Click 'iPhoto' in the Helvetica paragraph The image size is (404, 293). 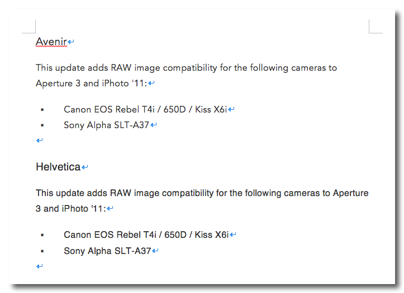tap(75, 209)
